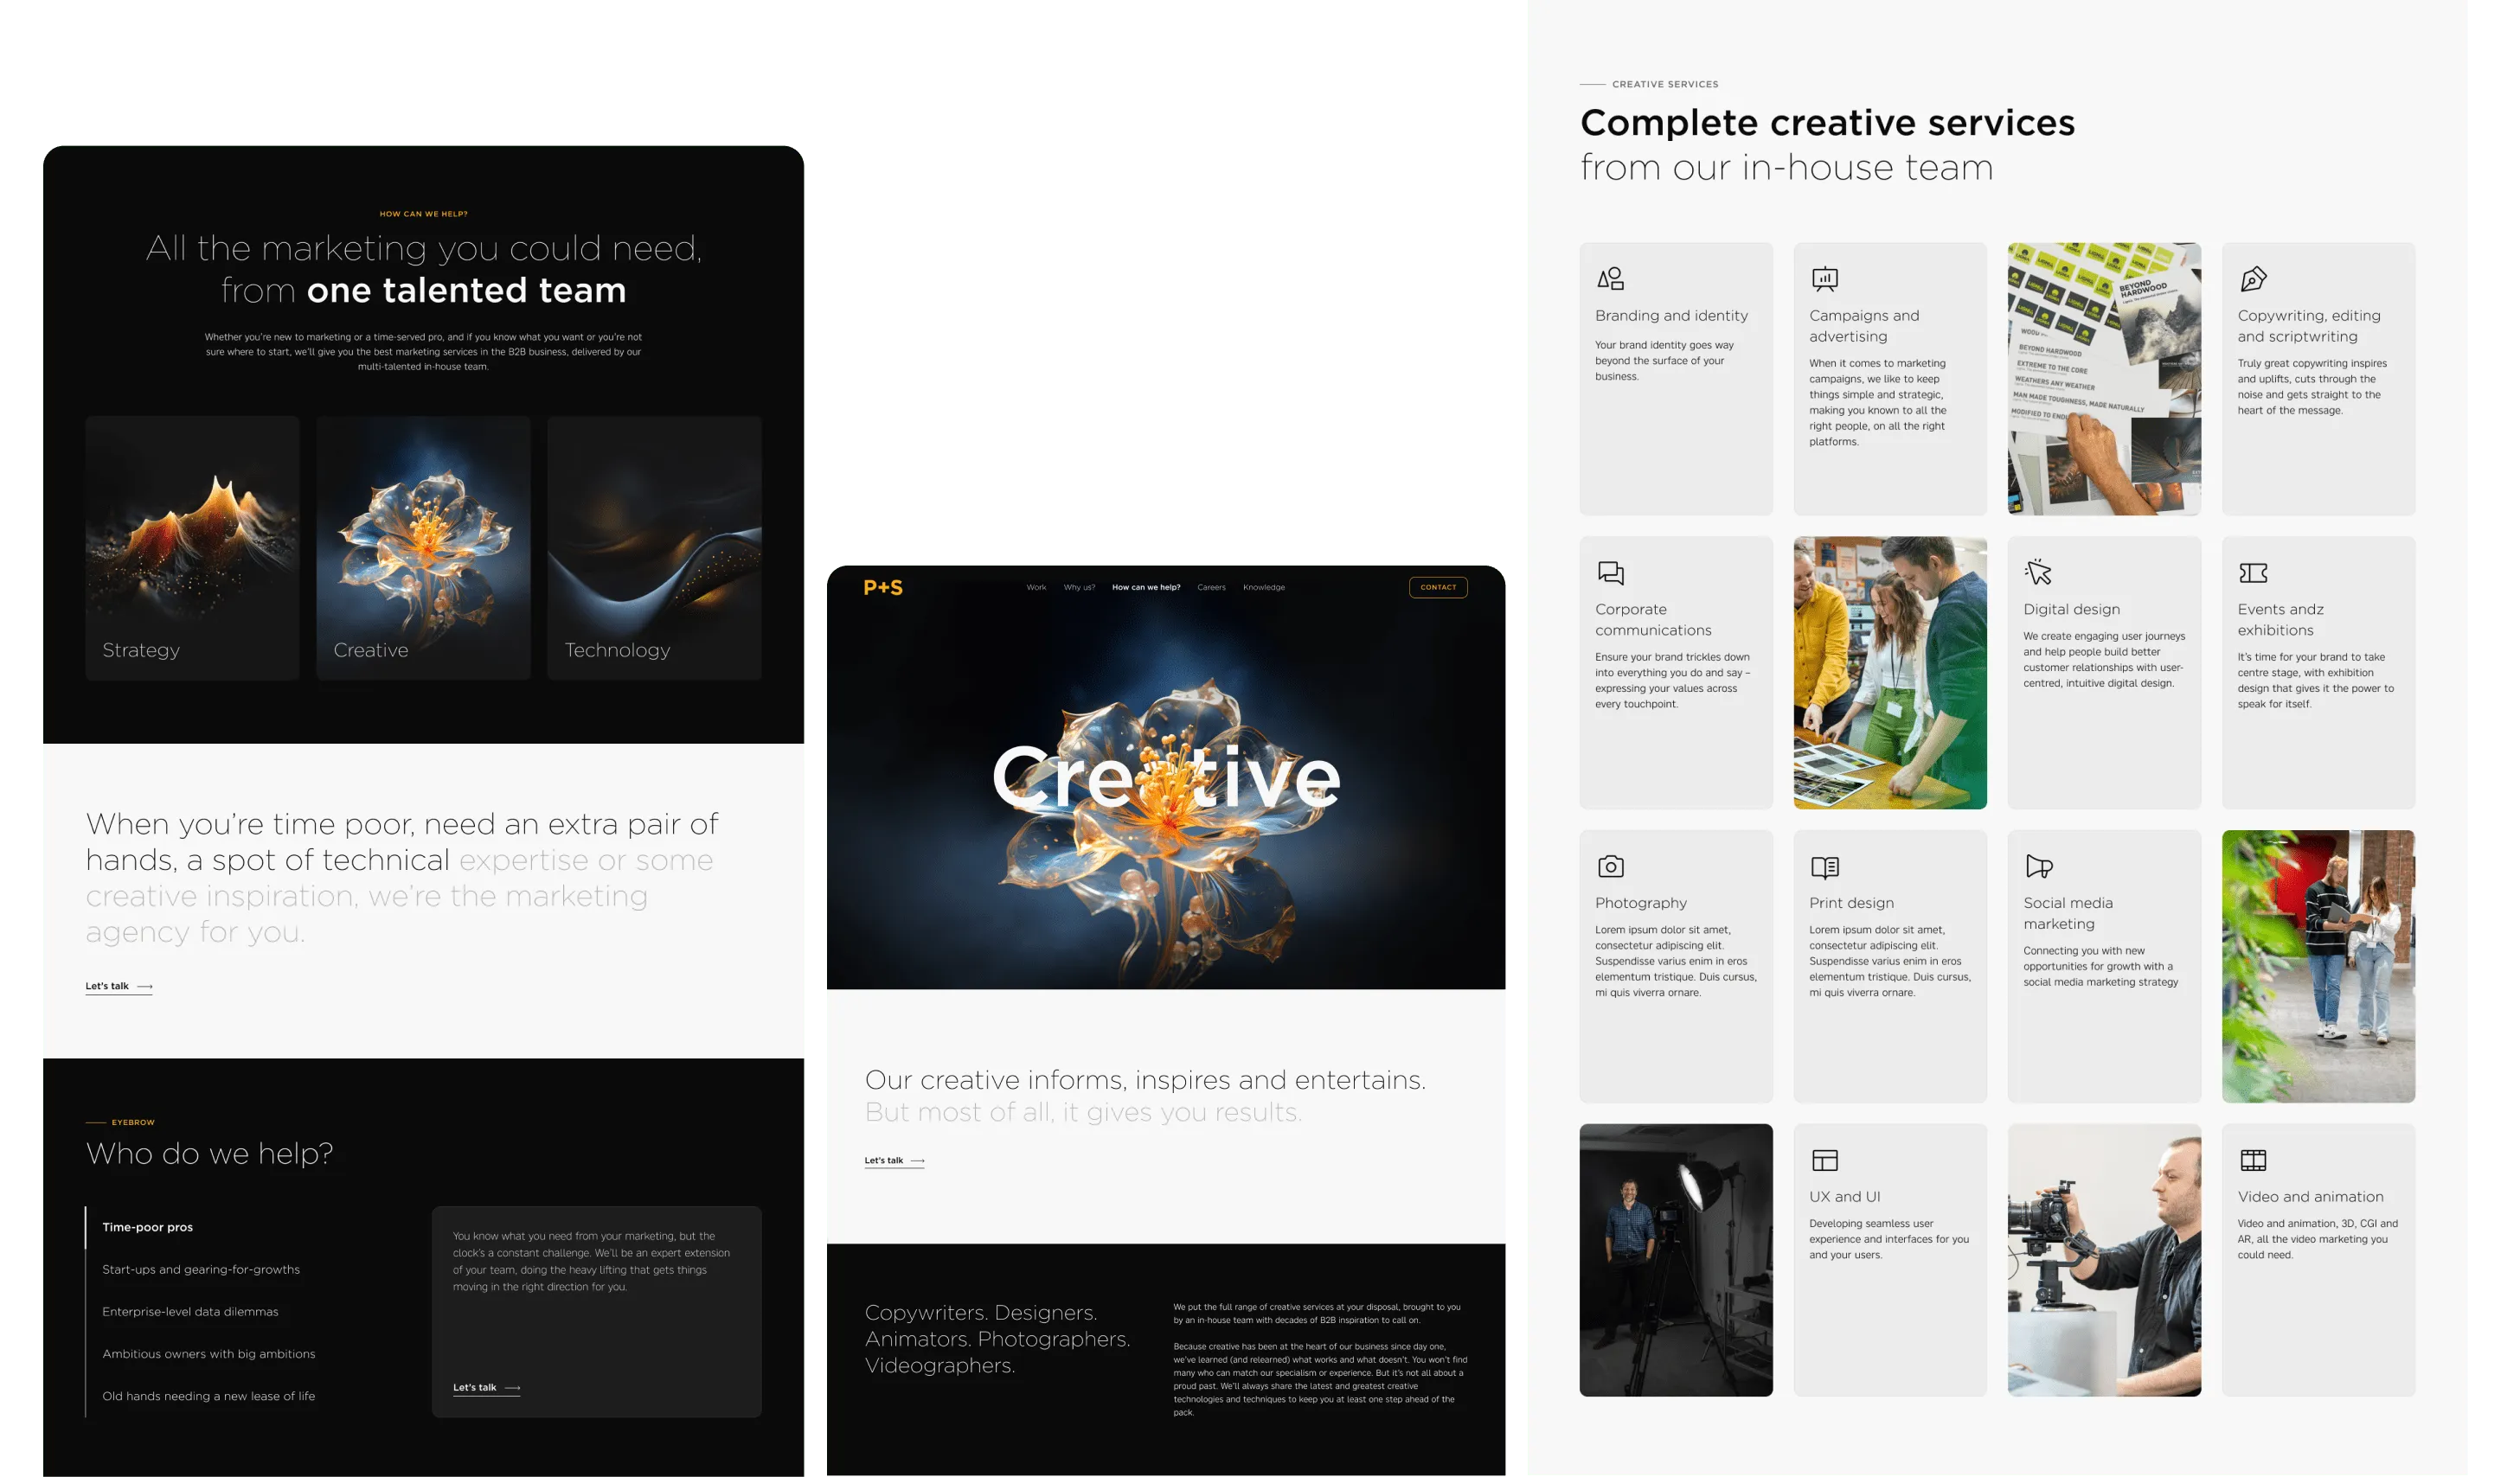Open the Knowledge navigation menu item
This screenshot has height=1477, width=2520.
1263,588
